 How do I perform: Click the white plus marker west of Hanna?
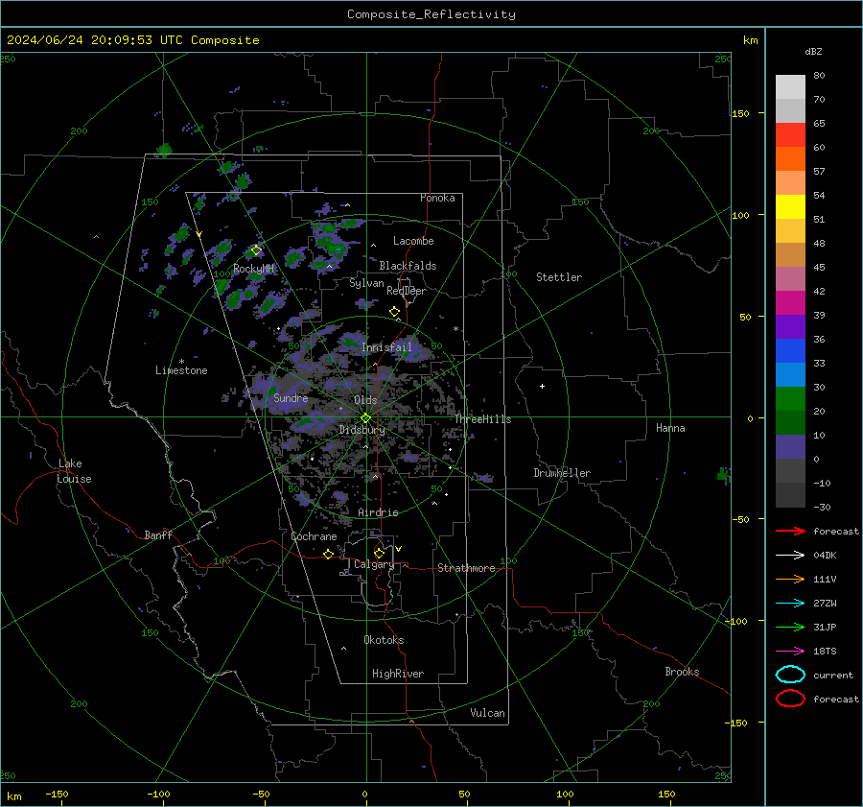[542, 386]
